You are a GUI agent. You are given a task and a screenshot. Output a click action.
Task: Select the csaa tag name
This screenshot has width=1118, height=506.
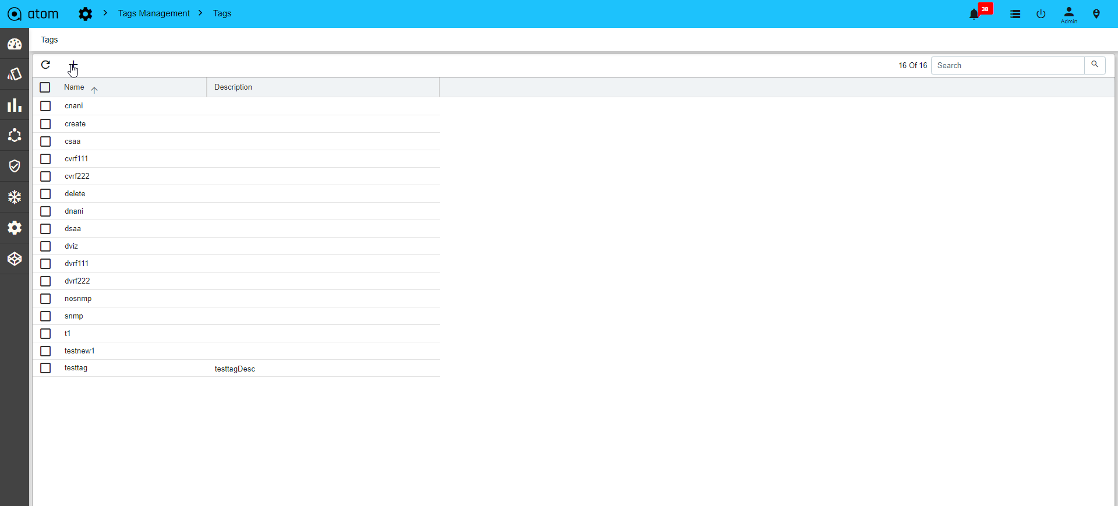tap(73, 141)
